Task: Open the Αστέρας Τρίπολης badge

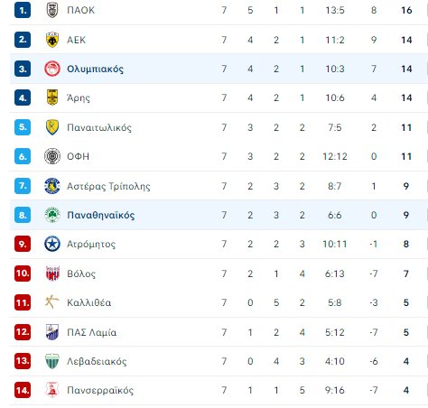Action: coord(52,186)
